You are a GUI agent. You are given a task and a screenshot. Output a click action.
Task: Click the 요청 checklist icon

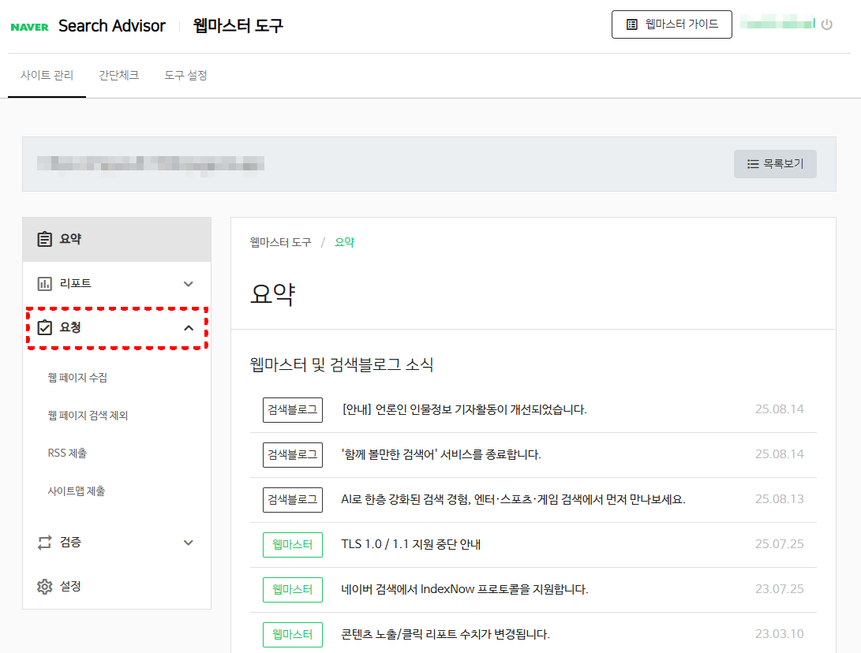[44, 327]
